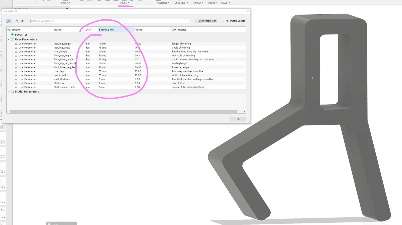
Task: Open the V4 version dropdown
Action: (x=3, y=157)
